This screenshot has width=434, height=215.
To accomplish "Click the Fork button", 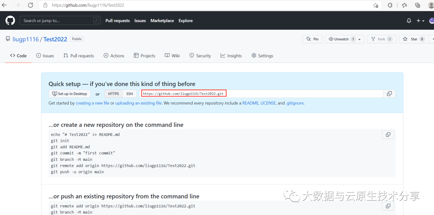I will (382, 39).
